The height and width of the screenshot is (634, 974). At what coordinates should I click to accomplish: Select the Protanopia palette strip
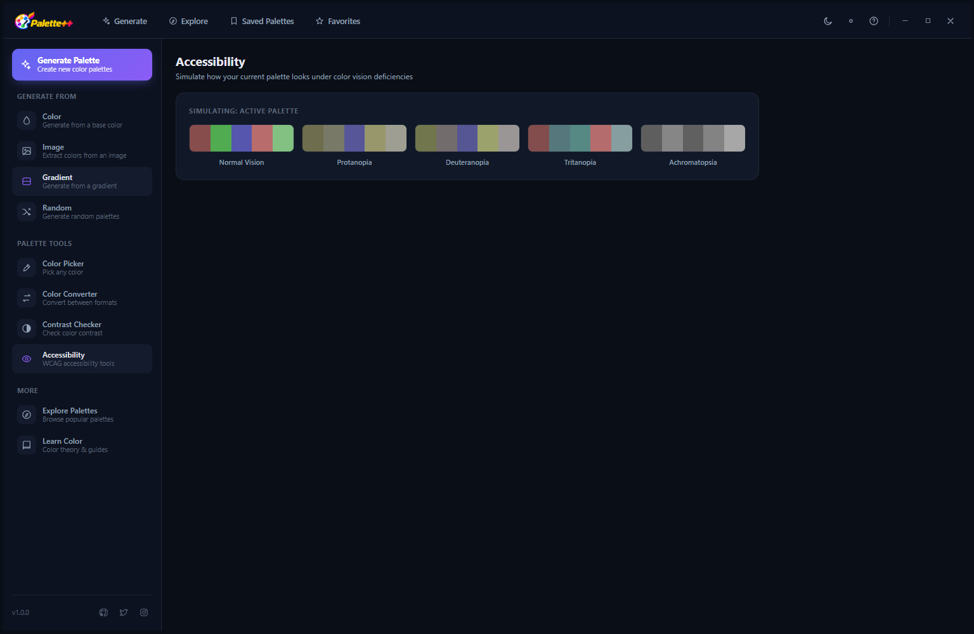(x=354, y=138)
